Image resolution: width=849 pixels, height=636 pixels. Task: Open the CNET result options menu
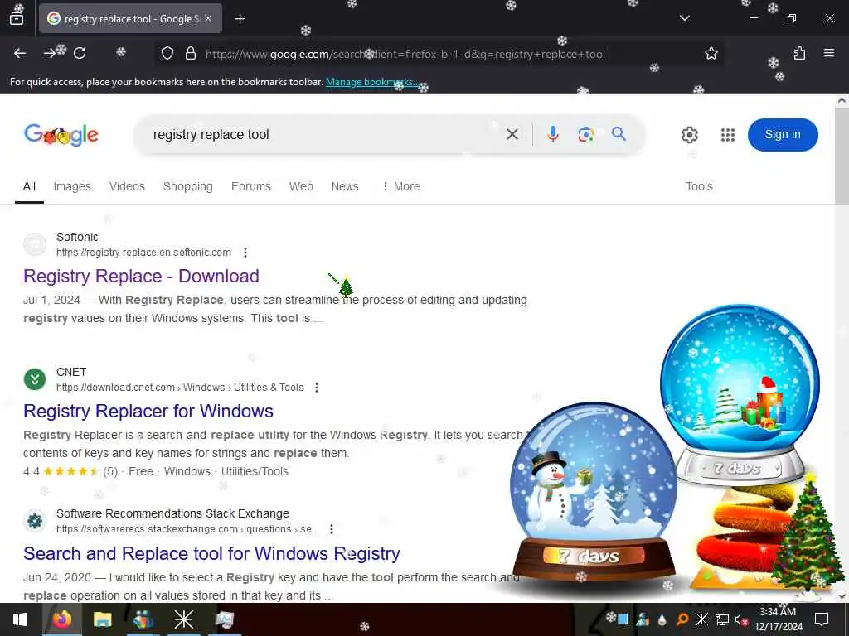click(x=317, y=388)
